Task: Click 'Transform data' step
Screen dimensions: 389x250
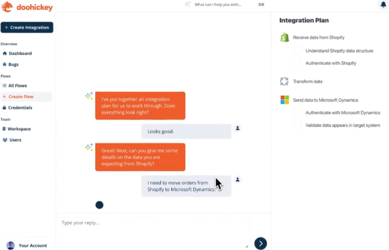Action: (308, 81)
